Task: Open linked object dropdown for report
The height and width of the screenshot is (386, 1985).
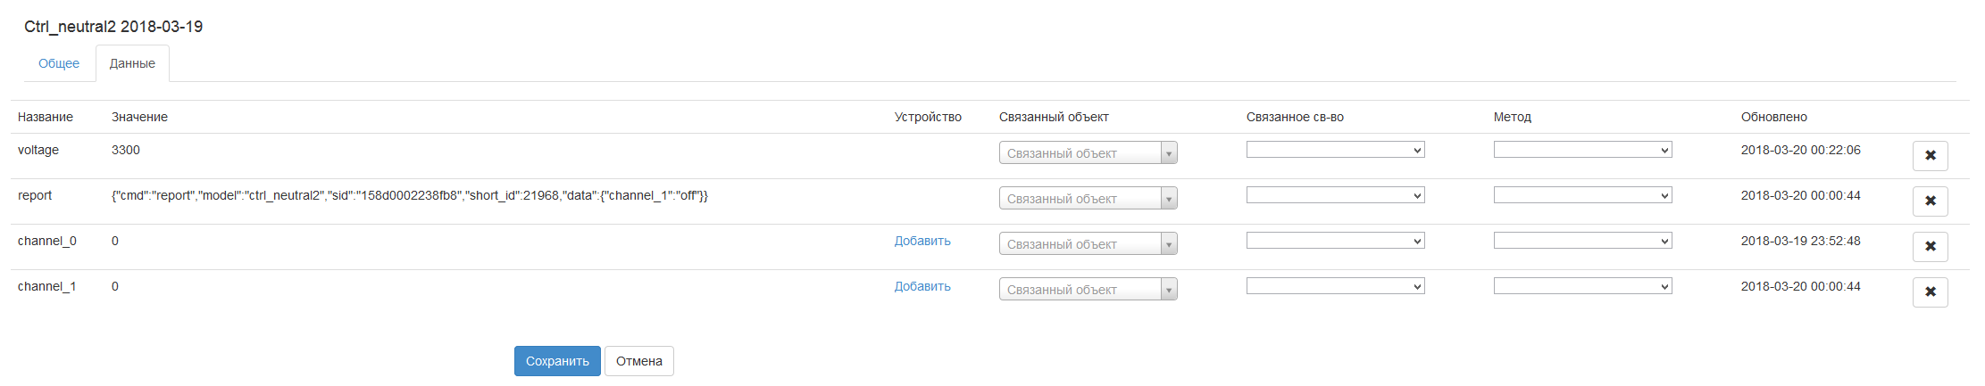Action: [x=1088, y=199]
